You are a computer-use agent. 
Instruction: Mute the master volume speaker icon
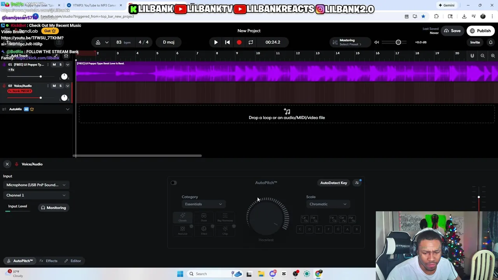tap(377, 42)
